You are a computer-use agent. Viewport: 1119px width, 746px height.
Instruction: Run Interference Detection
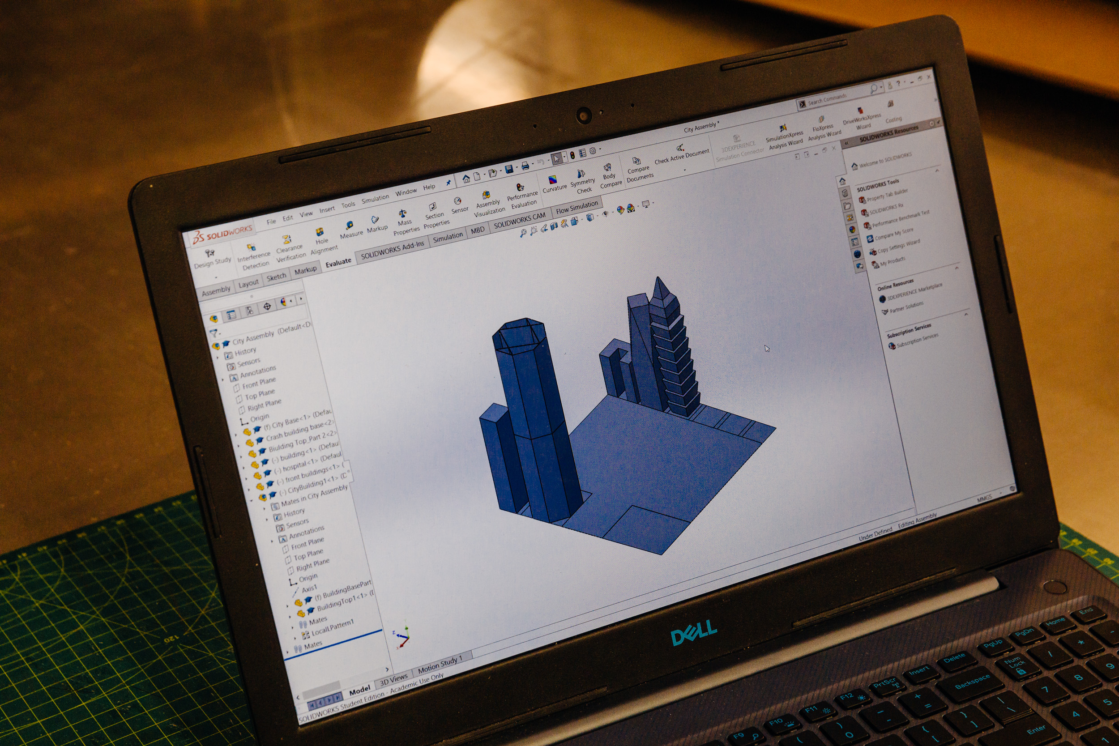coord(251,247)
